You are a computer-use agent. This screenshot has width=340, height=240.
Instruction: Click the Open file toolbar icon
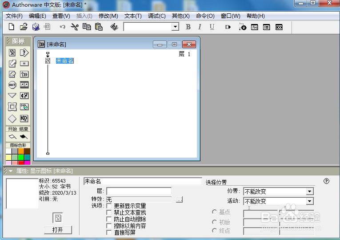24,27
